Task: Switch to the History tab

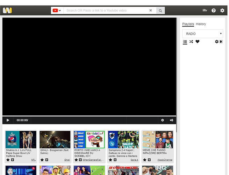Action: click(201, 24)
